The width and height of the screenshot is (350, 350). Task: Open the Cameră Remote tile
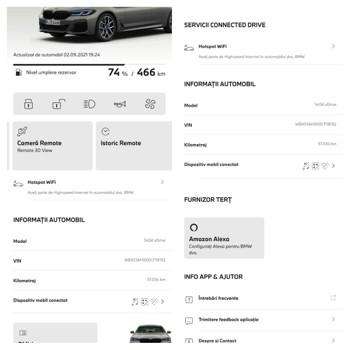(53, 146)
